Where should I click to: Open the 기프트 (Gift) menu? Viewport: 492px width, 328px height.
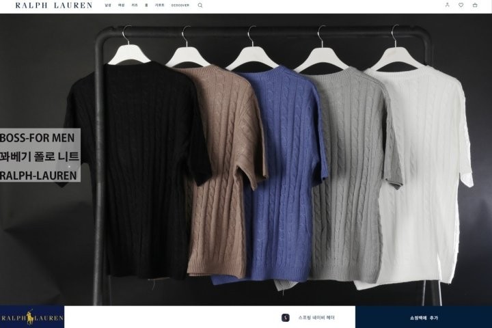tap(160, 5)
